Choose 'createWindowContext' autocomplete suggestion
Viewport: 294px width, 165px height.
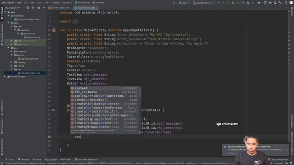point(105,127)
